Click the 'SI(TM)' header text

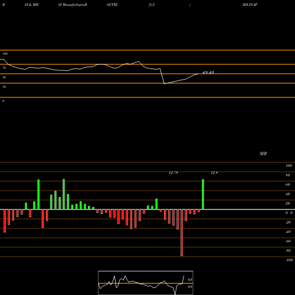click(x=112, y=5)
